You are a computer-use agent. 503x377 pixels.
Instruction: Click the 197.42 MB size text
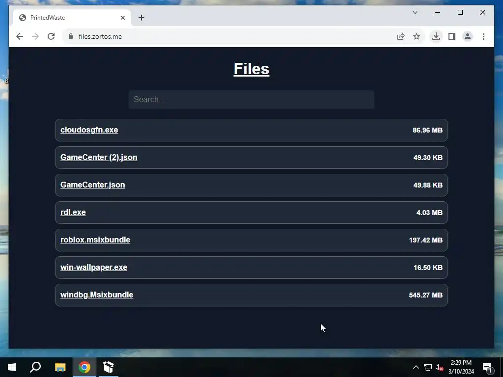click(426, 240)
